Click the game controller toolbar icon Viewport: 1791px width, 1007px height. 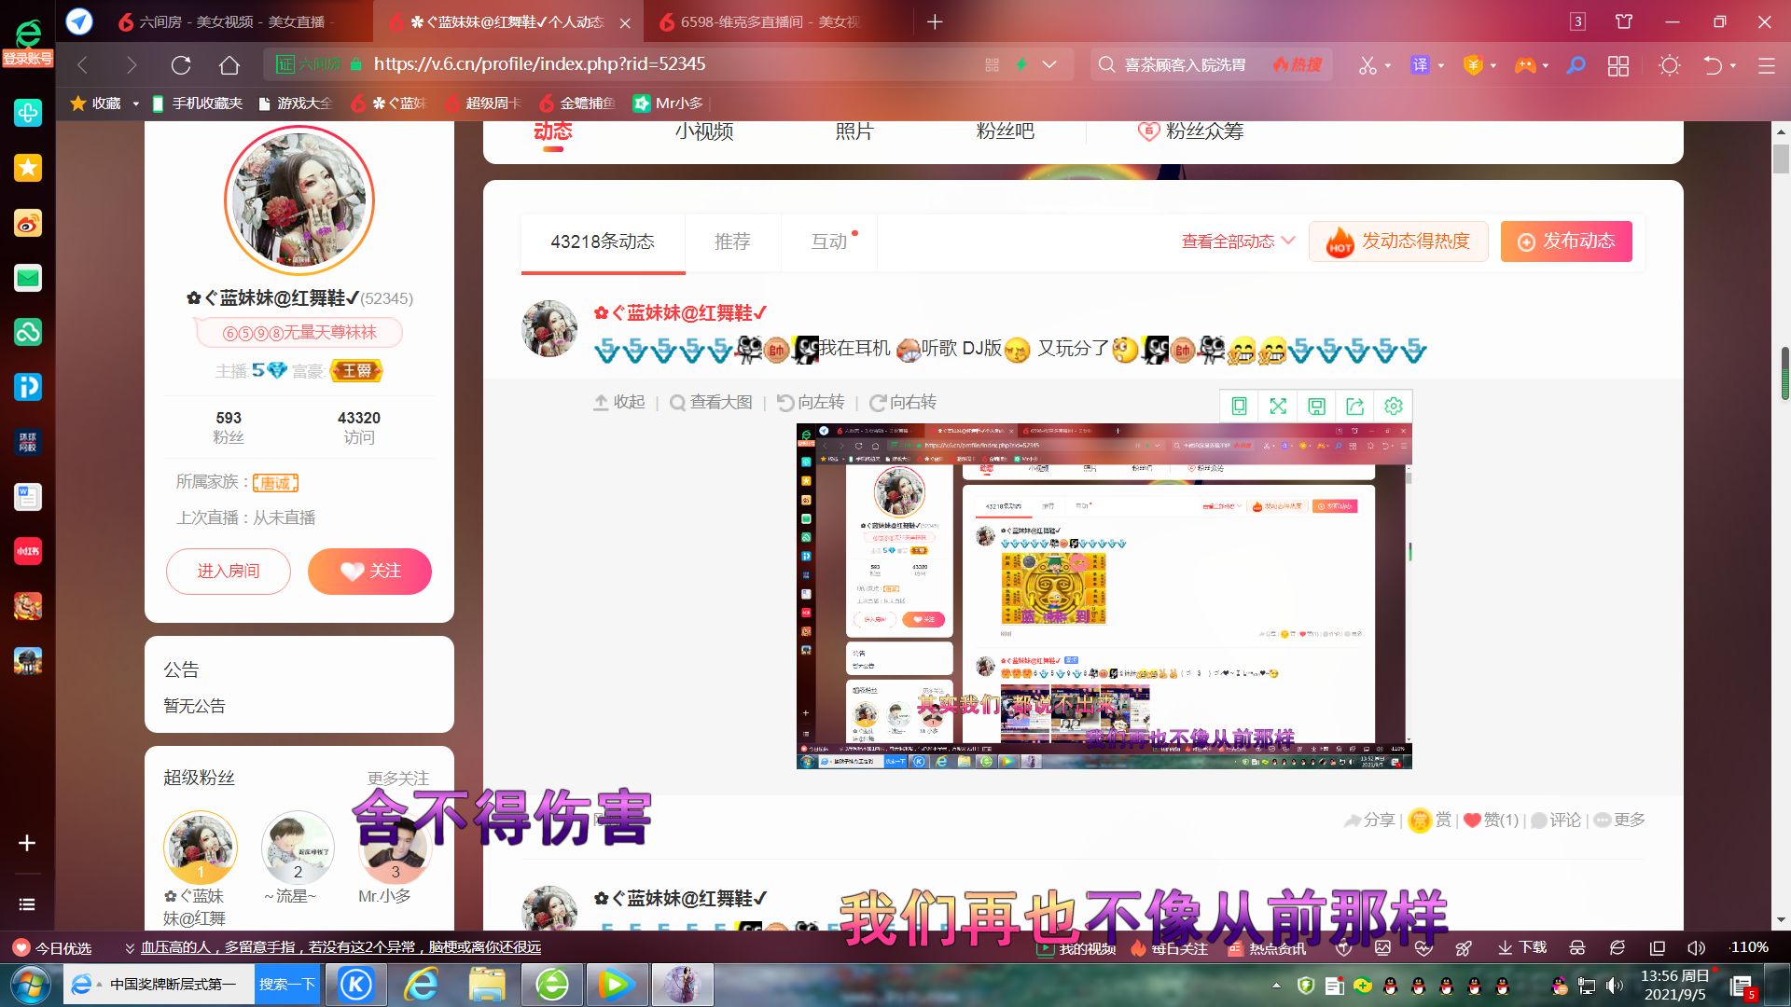[1525, 65]
